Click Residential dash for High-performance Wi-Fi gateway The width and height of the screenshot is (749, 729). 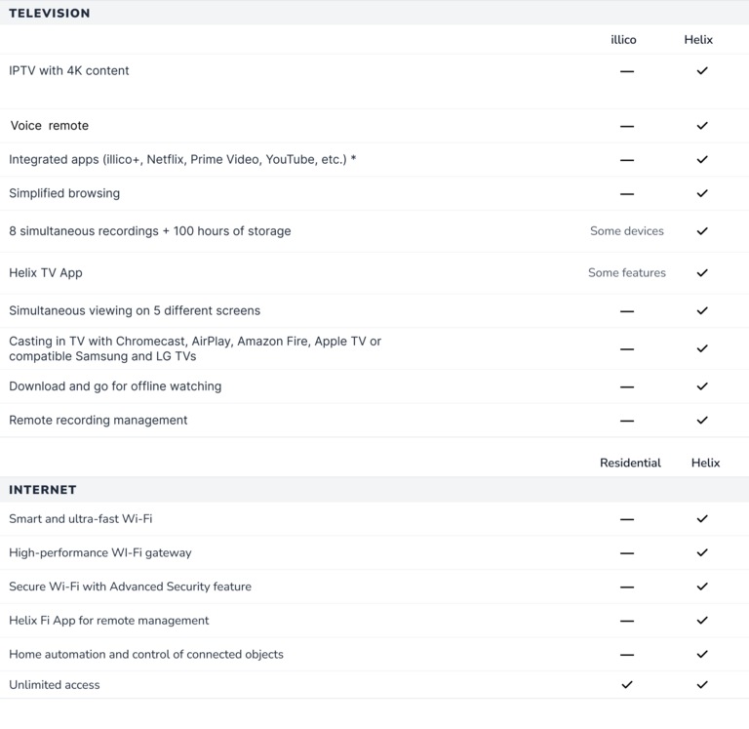coord(627,553)
